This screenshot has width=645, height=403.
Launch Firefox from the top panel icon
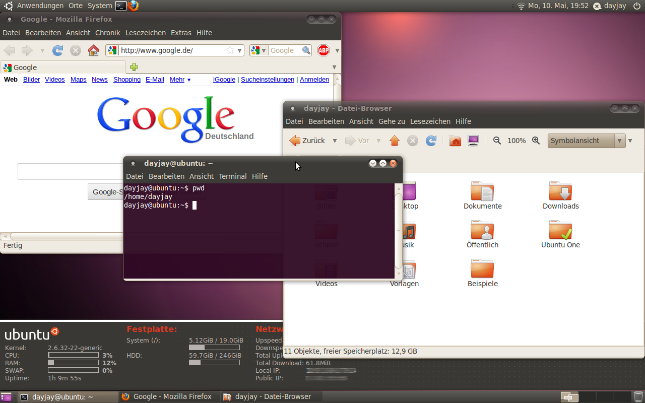pyautogui.click(x=133, y=6)
